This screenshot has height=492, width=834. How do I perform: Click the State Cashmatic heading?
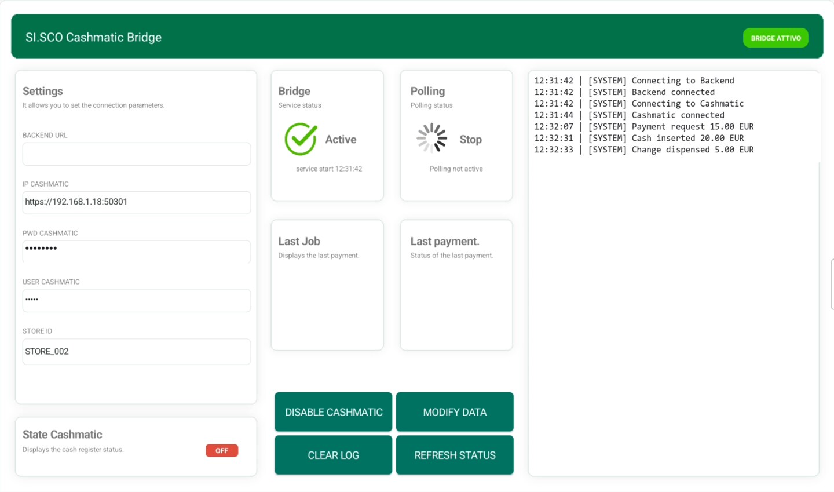click(62, 435)
